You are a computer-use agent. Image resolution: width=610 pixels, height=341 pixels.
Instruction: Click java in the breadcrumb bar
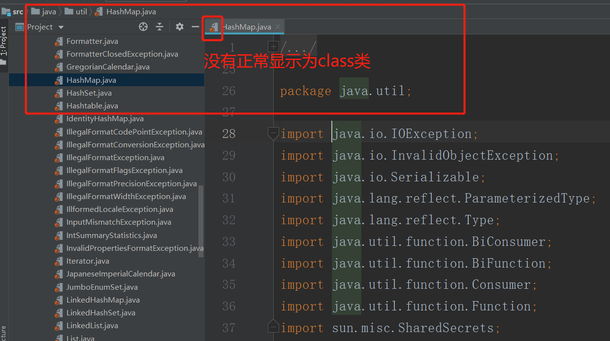(x=49, y=11)
